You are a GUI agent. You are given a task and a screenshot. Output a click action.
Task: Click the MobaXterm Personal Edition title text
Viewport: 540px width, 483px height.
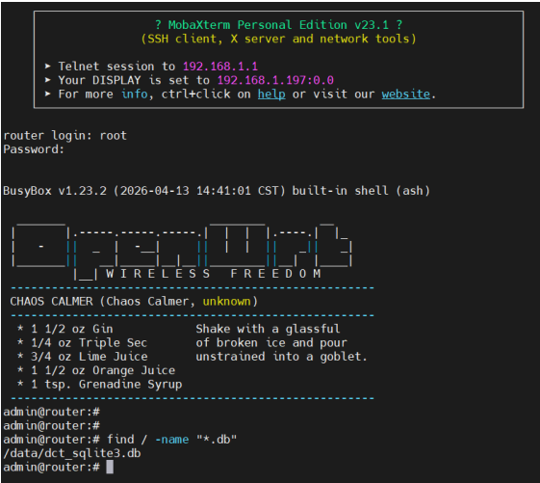pos(278,25)
